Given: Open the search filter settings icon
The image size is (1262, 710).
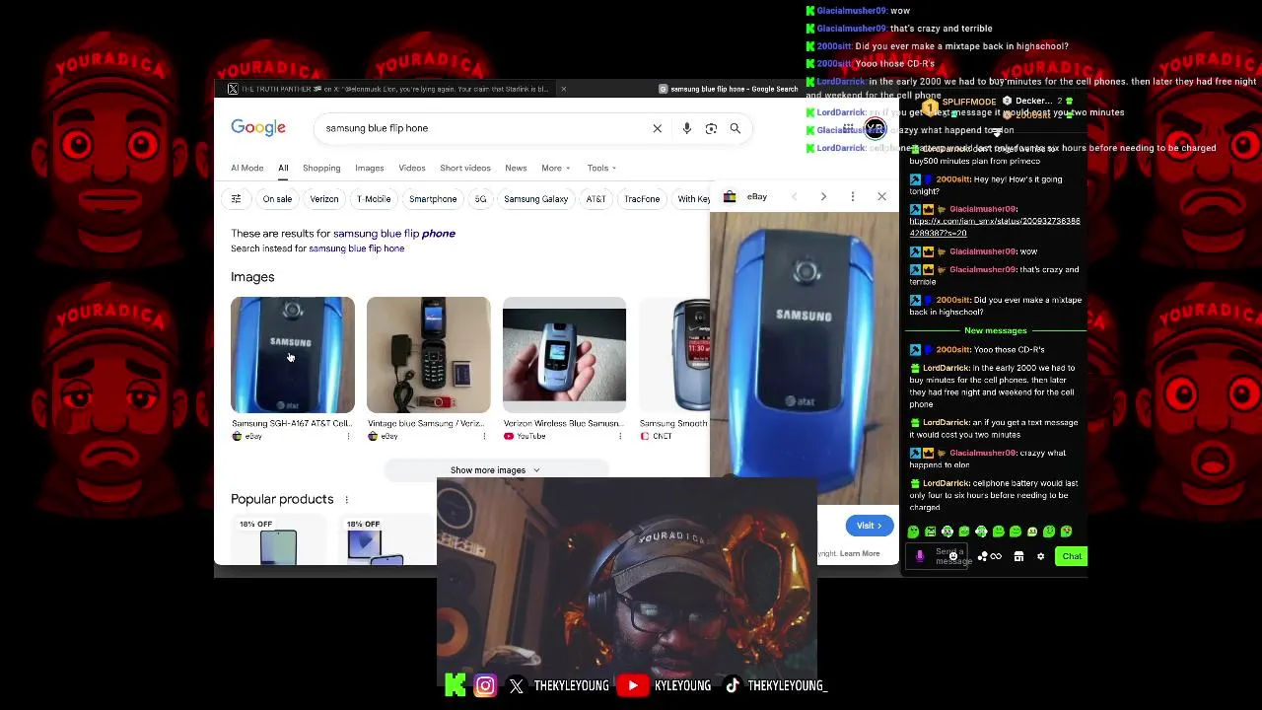Looking at the screenshot, I should coord(236,199).
